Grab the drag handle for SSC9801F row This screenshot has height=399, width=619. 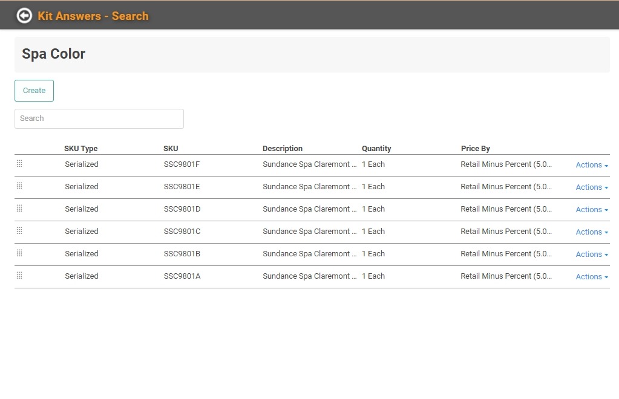19,164
